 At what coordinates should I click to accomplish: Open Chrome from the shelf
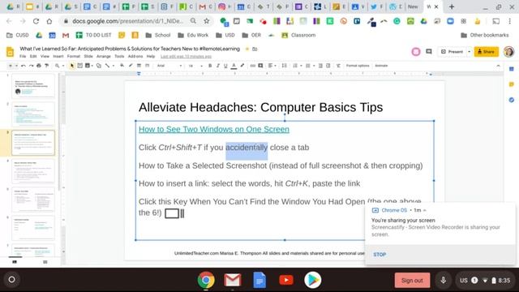pos(206,281)
